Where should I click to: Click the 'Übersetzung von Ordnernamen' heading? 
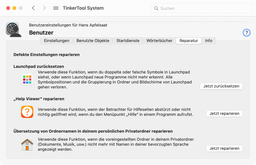(93, 131)
